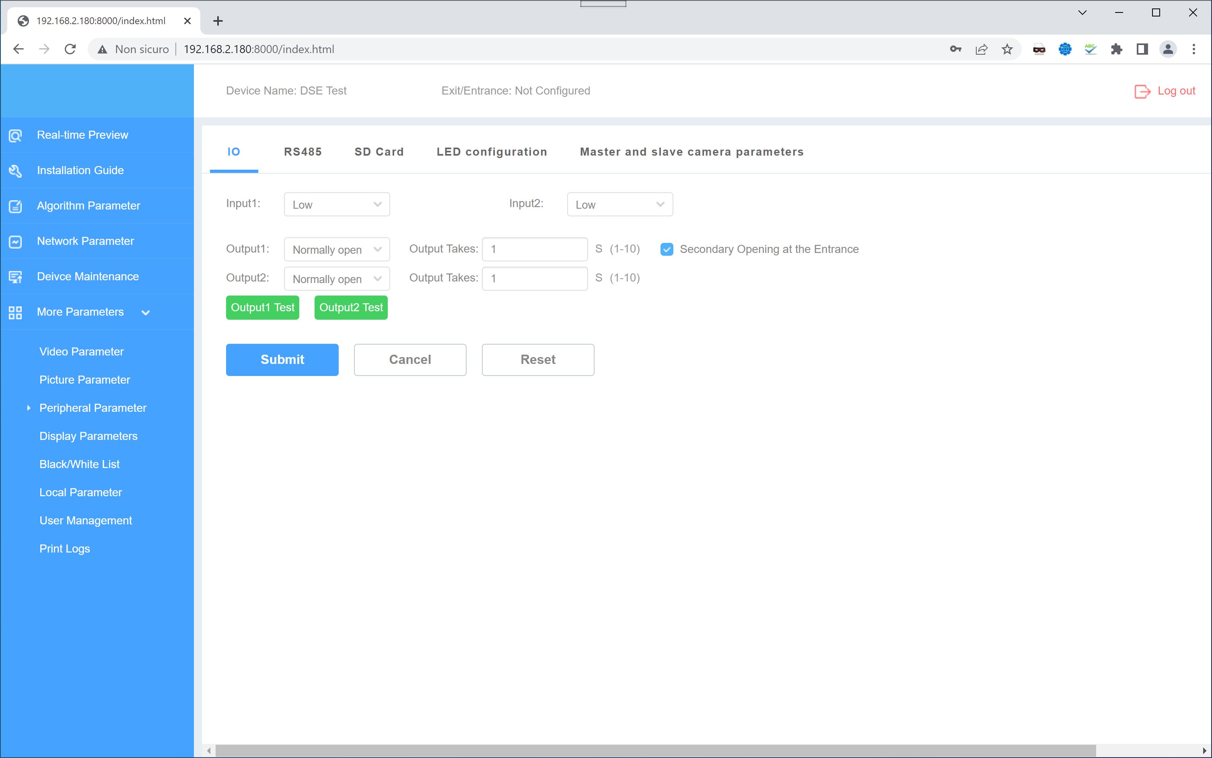Image resolution: width=1212 pixels, height=758 pixels.
Task: Reload the page with refresh icon
Action: click(70, 49)
